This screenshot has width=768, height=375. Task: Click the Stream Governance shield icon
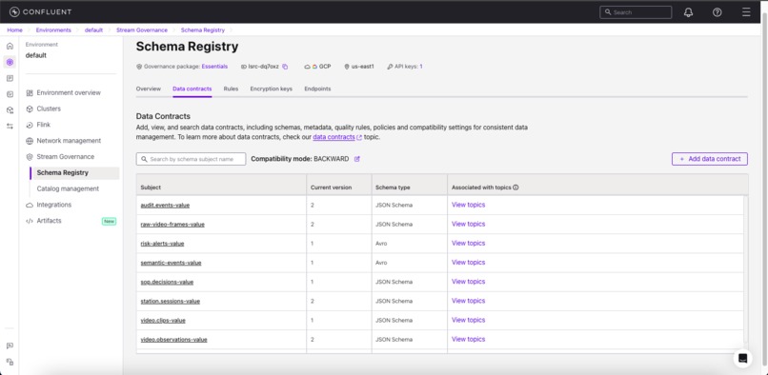point(30,157)
